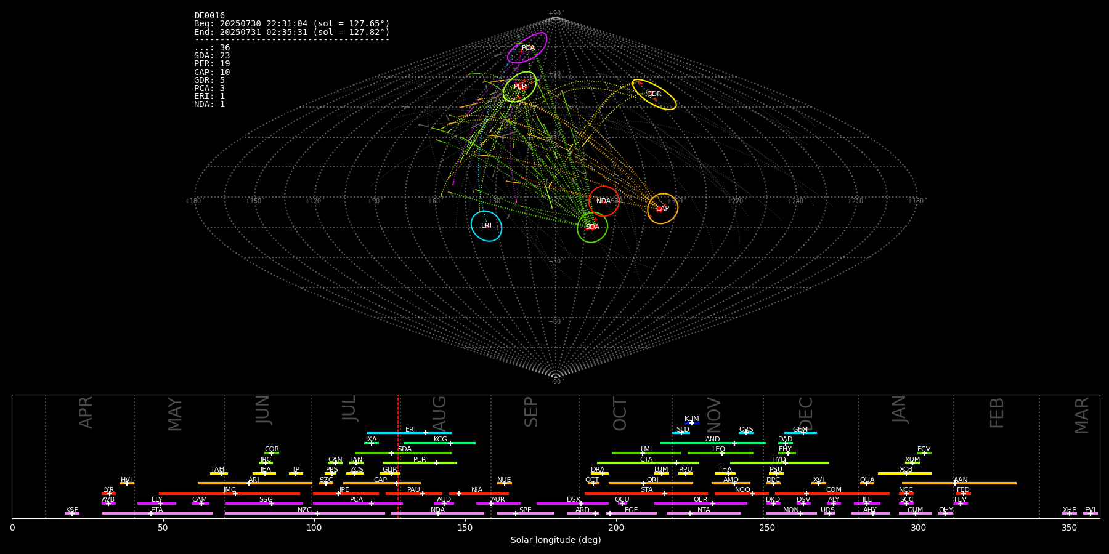Image resolution: width=1109 pixels, height=554 pixels.
Task: Click the PER activity bar in timeline
Action: click(x=420, y=463)
